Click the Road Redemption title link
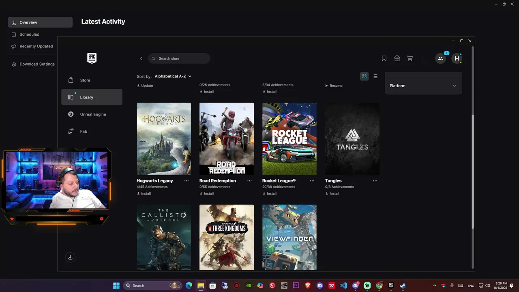Image resolution: width=519 pixels, height=292 pixels. pyautogui.click(x=218, y=181)
